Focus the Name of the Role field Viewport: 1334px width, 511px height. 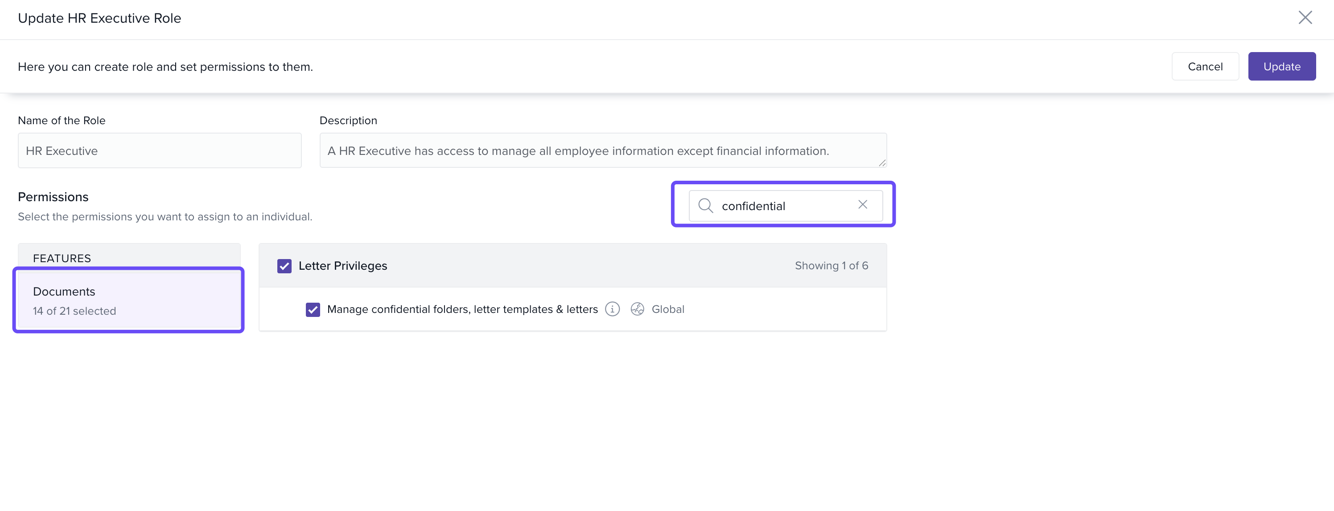click(x=160, y=150)
